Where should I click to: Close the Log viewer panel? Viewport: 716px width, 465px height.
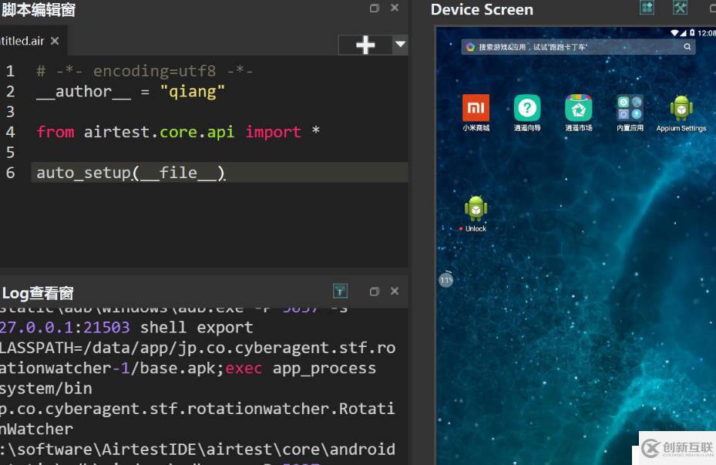(x=395, y=291)
